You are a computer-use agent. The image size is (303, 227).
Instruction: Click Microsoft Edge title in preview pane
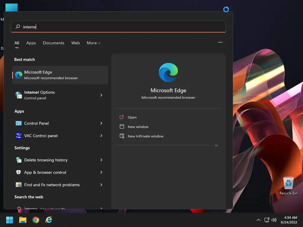click(x=168, y=90)
